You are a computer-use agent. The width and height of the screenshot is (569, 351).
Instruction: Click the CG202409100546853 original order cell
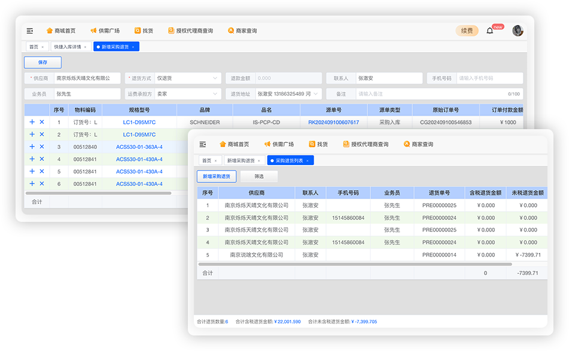tap(446, 122)
